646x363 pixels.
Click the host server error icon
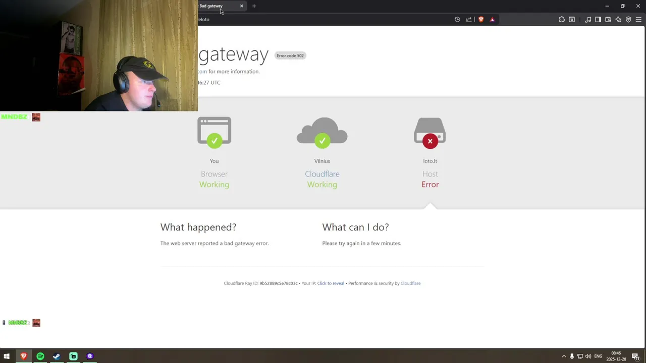pyautogui.click(x=430, y=133)
